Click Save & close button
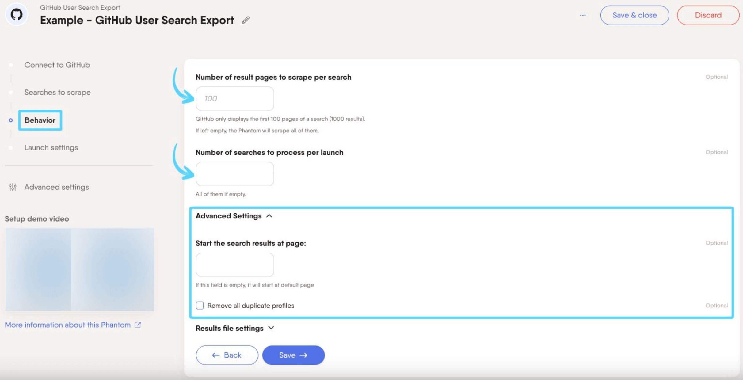Viewport: 743px width, 380px height. (634, 15)
